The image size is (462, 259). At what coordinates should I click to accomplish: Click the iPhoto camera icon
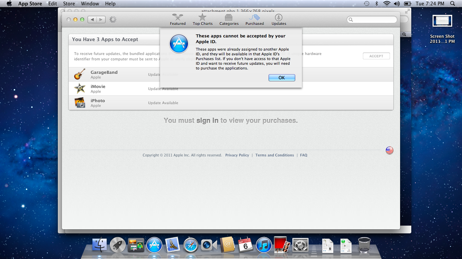click(x=80, y=103)
